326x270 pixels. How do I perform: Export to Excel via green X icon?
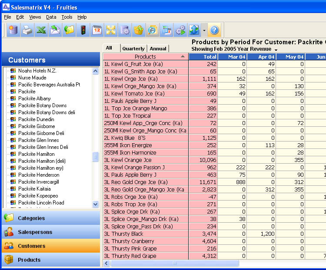click(x=41, y=30)
